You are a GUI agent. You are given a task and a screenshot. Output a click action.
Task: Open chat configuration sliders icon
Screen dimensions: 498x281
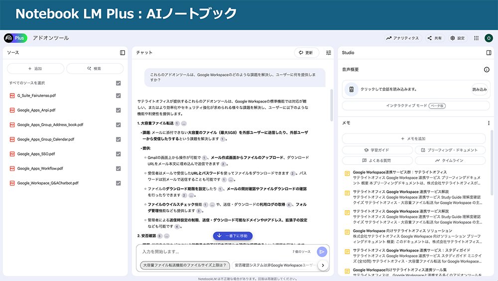coord(328,53)
